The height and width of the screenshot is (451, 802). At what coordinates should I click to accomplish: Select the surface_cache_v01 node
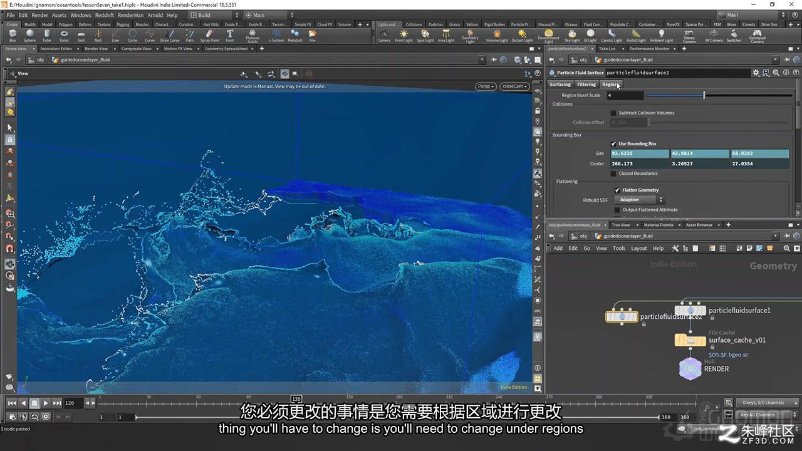(690, 340)
